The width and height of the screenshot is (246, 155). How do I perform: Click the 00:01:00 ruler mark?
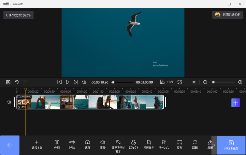[x=66, y=92]
